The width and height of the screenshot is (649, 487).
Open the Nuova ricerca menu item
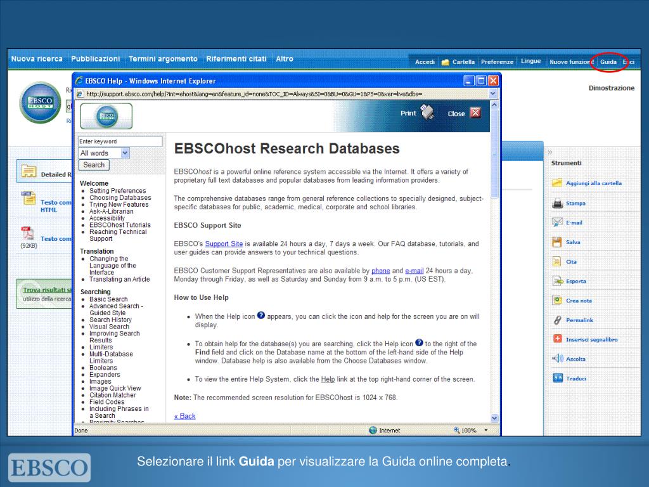coord(37,59)
